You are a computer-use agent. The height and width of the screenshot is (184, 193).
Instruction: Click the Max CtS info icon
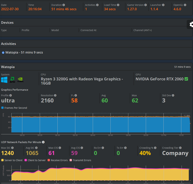coord(60,148)
